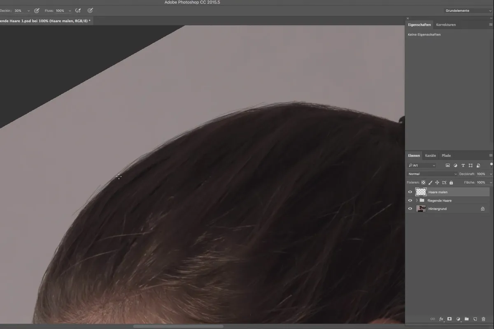This screenshot has width=494, height=329.
Task: Lock artboard nesting icon in Fixieren row
Action: (444, 183)
